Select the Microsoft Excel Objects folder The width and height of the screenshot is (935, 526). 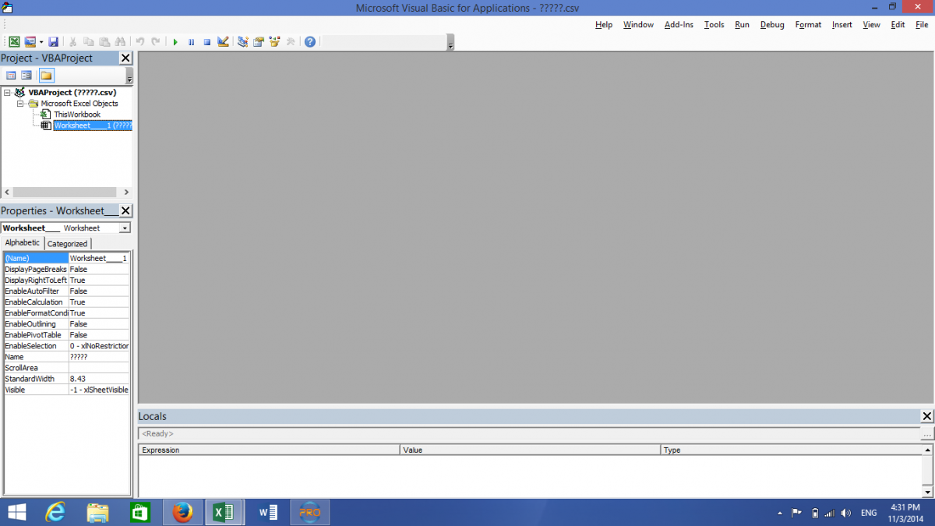click(79, 103)
